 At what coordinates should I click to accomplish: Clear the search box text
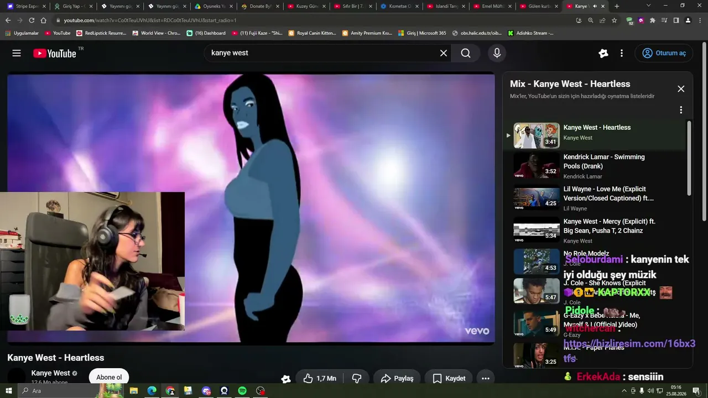coord(444,53)
